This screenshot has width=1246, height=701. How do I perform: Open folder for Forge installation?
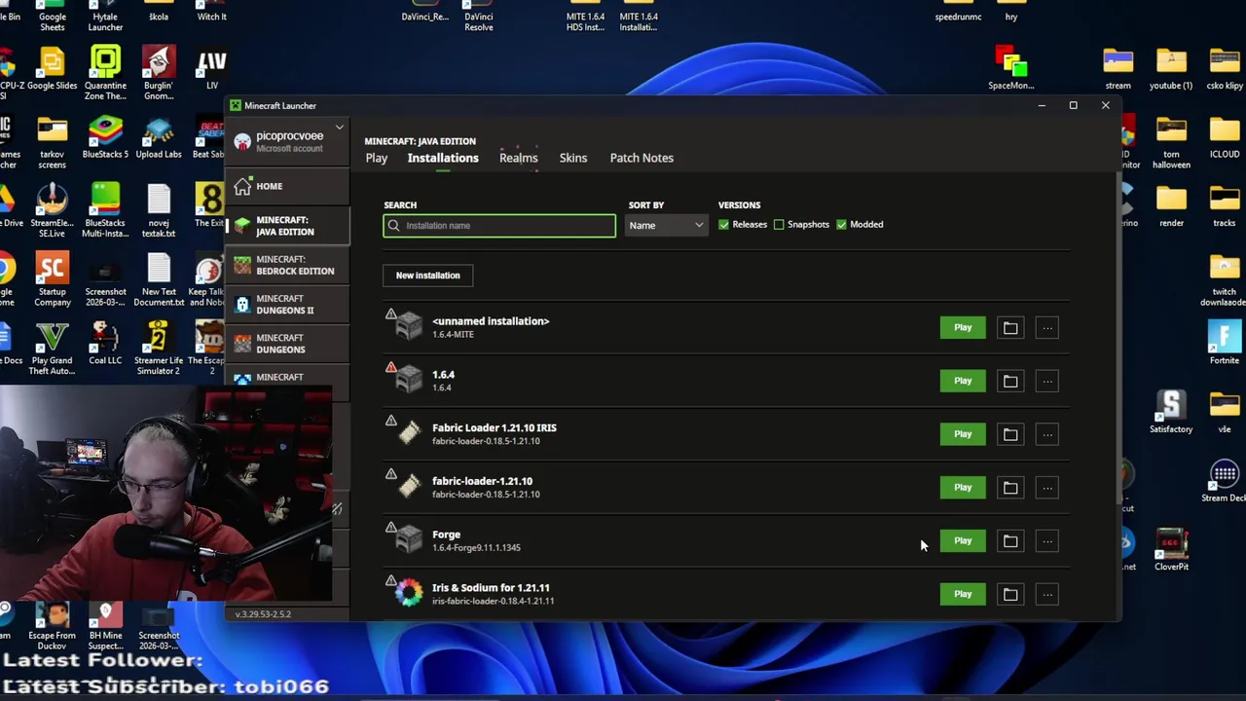[x=1010, y=541]
